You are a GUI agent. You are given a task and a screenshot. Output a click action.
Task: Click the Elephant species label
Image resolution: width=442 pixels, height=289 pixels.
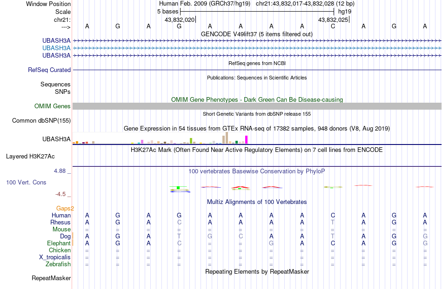coord(59,243)
